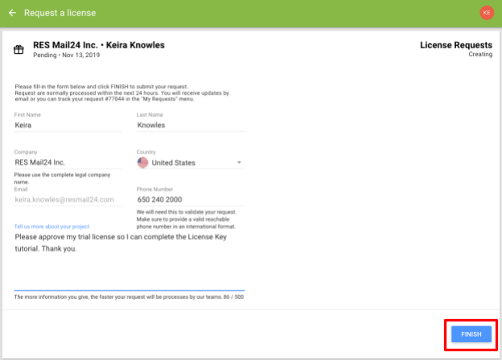This screenshot has width=502, height=360.
Task: Click the FINISH button
Action: click(471, 334)
